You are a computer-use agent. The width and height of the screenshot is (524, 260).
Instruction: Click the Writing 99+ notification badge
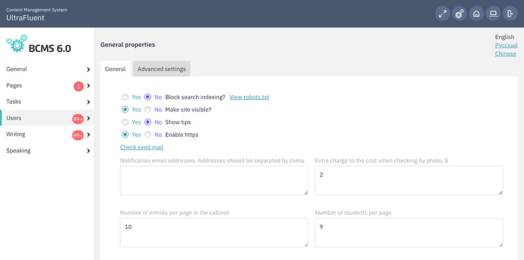78,136
